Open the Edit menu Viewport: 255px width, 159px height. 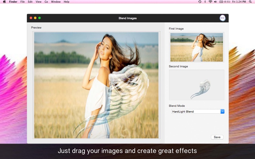coord(30,2)
